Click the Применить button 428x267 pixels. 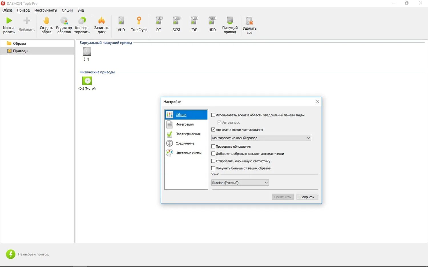[x=282, y=197]
